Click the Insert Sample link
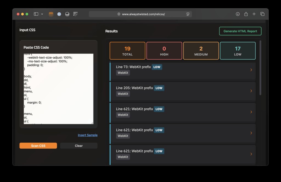The height and width of the screenshot is (182, 281). [x=88, y=135]
